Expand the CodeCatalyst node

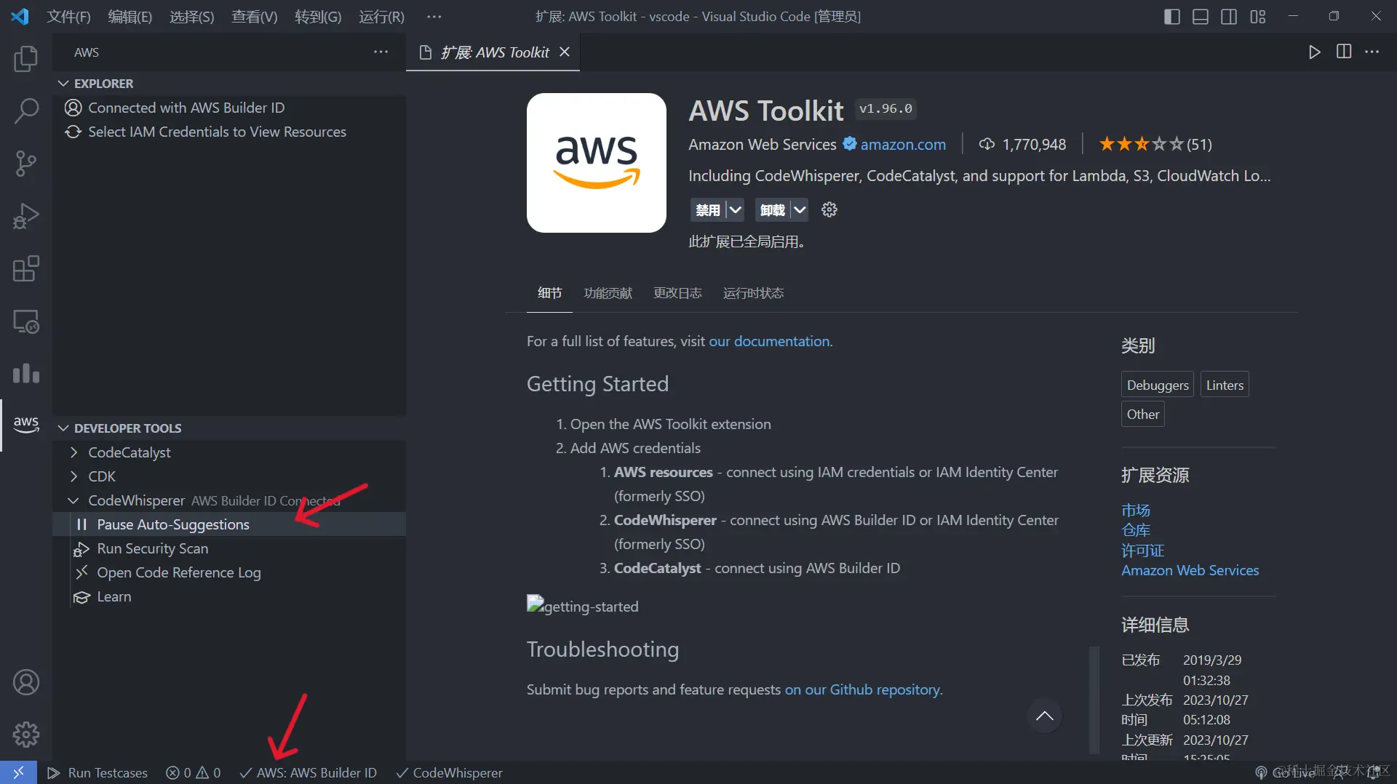click(73, 452)
